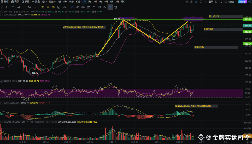Switch to the 1分 timeframe
This screenshot has height=144, width=252.
(x=60, y=2)
